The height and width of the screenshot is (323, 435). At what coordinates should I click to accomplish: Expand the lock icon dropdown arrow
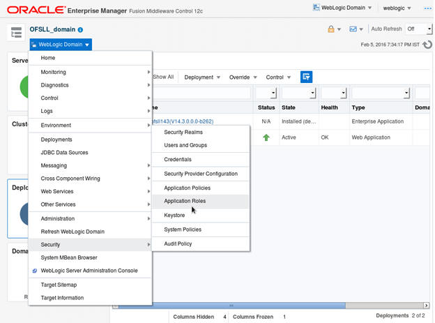click(339, 29)
